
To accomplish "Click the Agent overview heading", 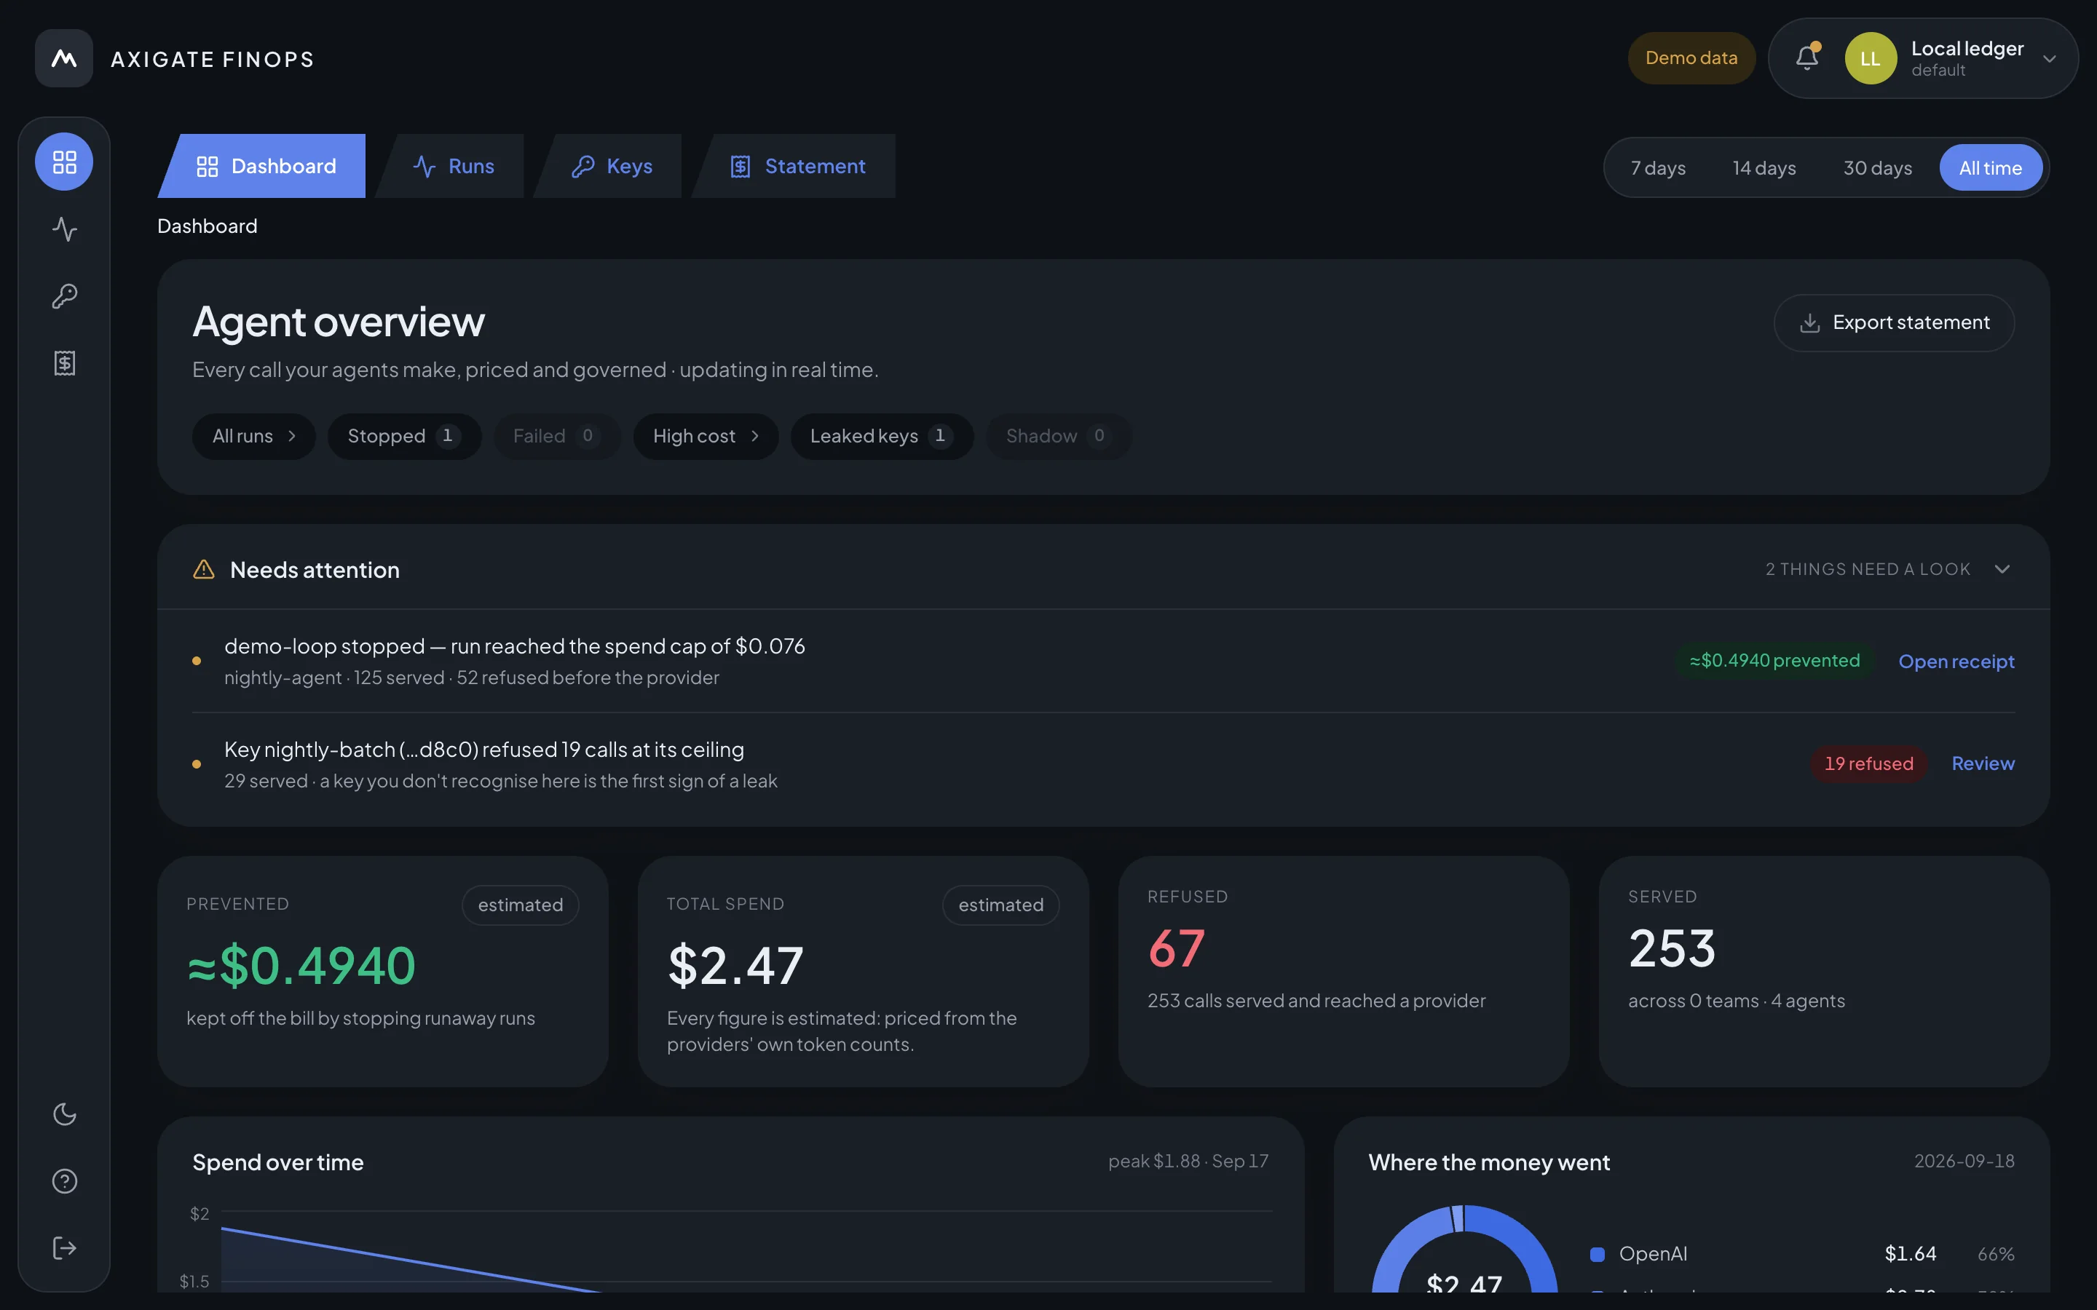I will 338,322.
